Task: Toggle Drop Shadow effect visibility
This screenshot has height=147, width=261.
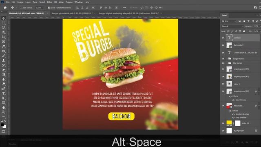Action: (233, 118)
